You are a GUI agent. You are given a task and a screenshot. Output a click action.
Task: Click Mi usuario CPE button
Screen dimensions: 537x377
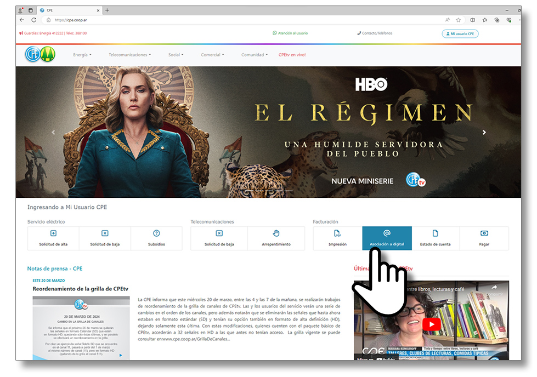pyautogui.click(x=460, y=33)
